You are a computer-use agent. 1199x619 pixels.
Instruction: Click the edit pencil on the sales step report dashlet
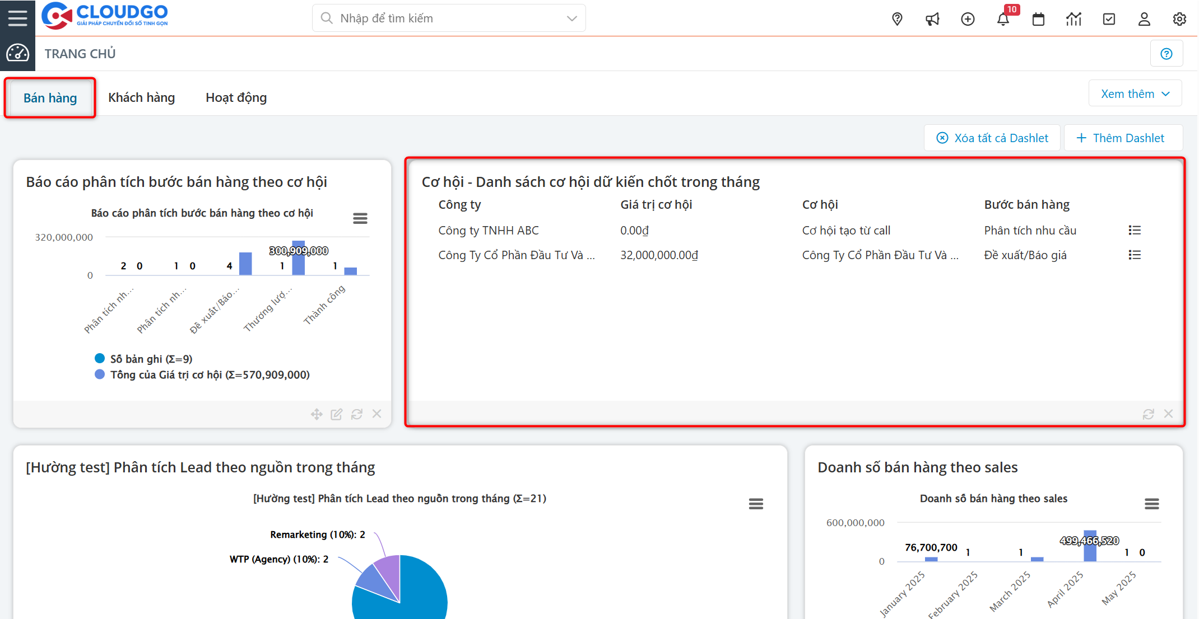(336, 414)
